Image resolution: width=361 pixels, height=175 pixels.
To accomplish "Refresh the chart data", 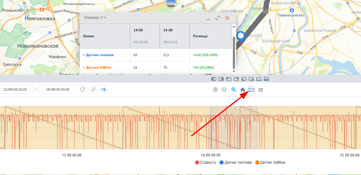I will click(x=82, y=89).
